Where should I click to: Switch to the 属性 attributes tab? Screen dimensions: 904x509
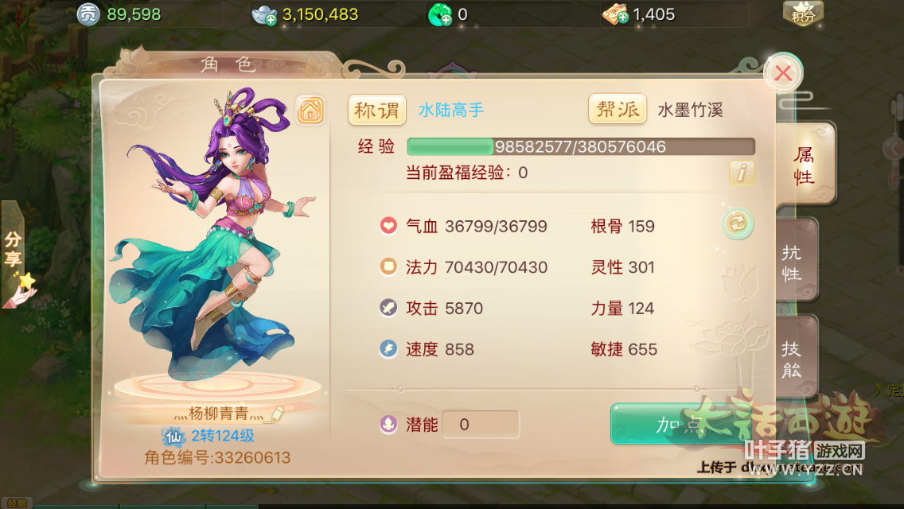804,165
